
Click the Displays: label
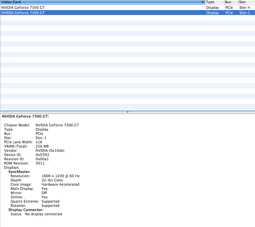coord(12,167)
